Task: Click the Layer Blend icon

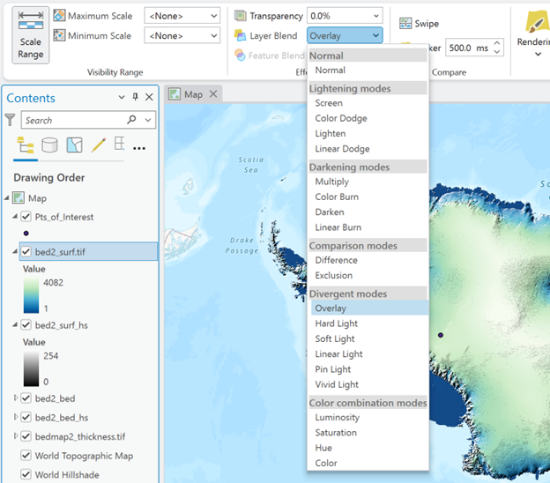Action: (x=241, y=35)
